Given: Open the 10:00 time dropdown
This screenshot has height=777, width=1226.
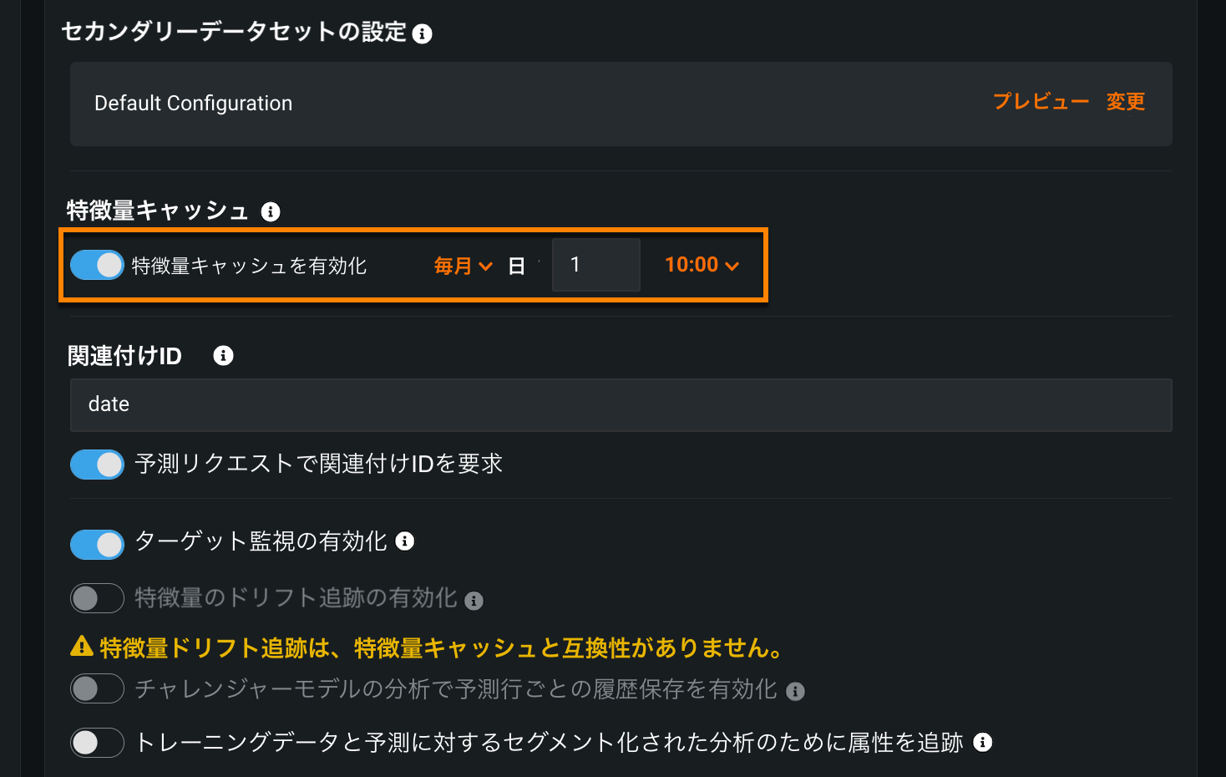Looking at the screenshot, I should [702, 265].
